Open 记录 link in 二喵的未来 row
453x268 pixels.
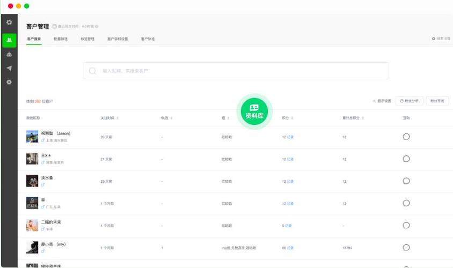288,226
